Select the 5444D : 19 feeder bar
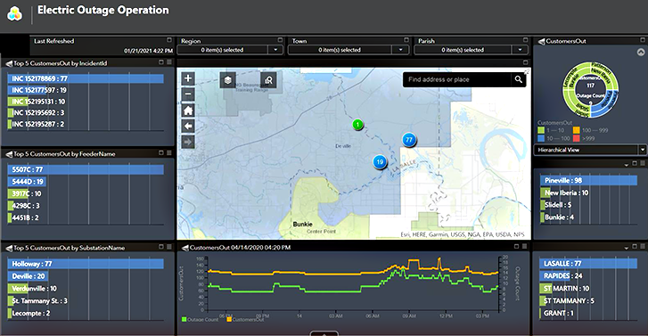 tap(28, 182)
